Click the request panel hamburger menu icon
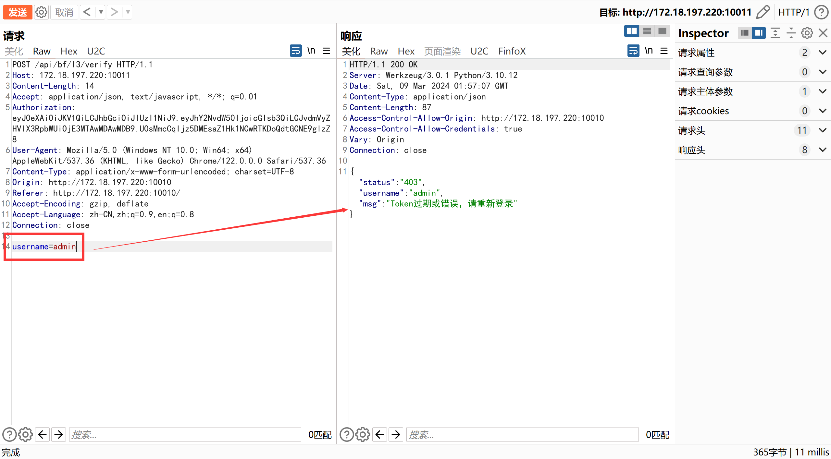This screenshot has height=459, width=831. pos(327,51)
